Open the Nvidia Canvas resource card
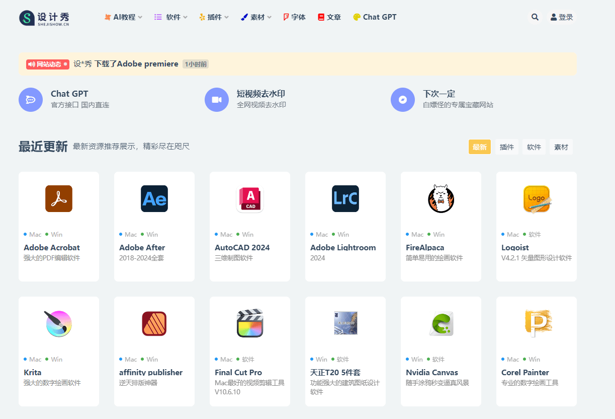This screenshot has height=419, width=615. 441,347
